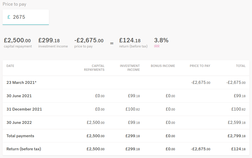Select the 3.8% IRR value
This screenshot has height=158, width=252.
161,40
